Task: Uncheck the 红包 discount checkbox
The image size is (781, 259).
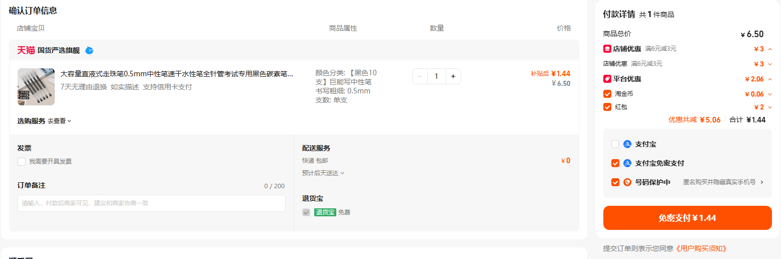Action: pyautogui.click(x=607, y=107)
